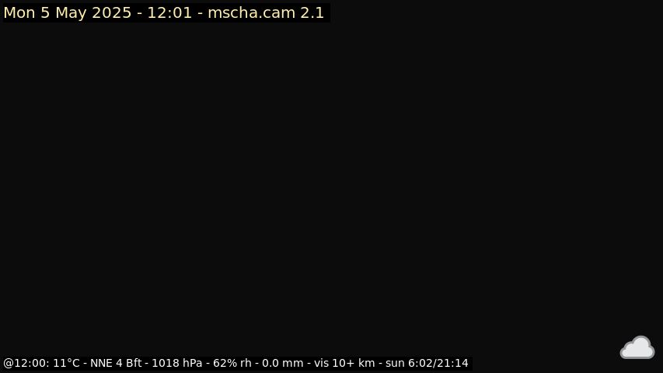Select the temperature reading '11°C'
The width and height of the screenshot is (663, 373).
pyautogui.click(x=66, y=363)
